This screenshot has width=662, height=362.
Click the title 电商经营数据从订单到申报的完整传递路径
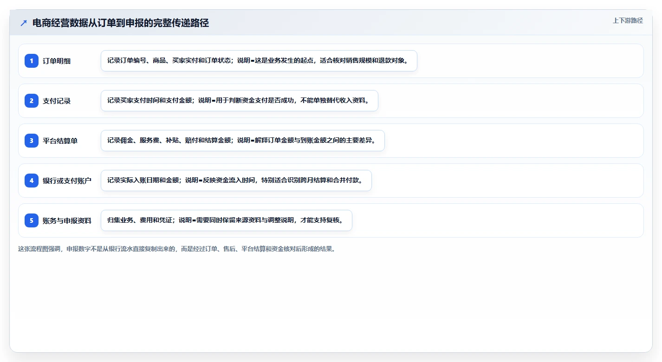point(121,23)
